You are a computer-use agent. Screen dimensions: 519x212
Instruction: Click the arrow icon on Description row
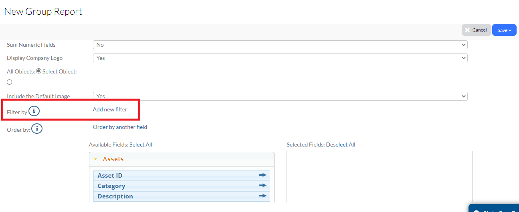(x=263, y=196)
